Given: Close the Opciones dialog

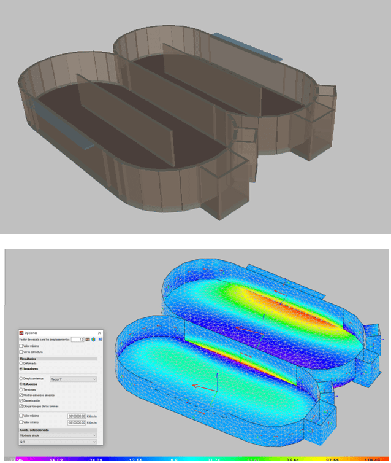Looking at the screenshot, I should click(99, 333).
